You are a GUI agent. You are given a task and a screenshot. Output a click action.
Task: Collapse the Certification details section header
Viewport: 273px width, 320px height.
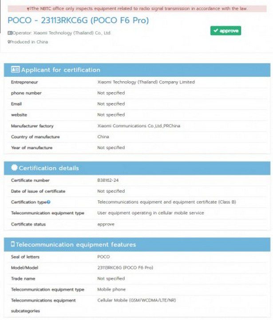coord(137,168)
